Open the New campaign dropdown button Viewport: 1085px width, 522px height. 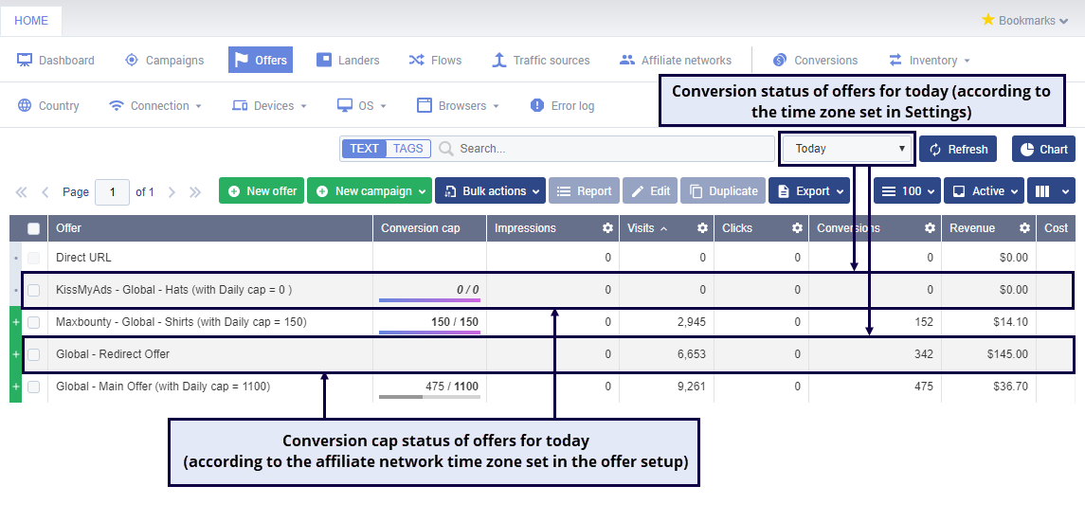pos(370,190)
